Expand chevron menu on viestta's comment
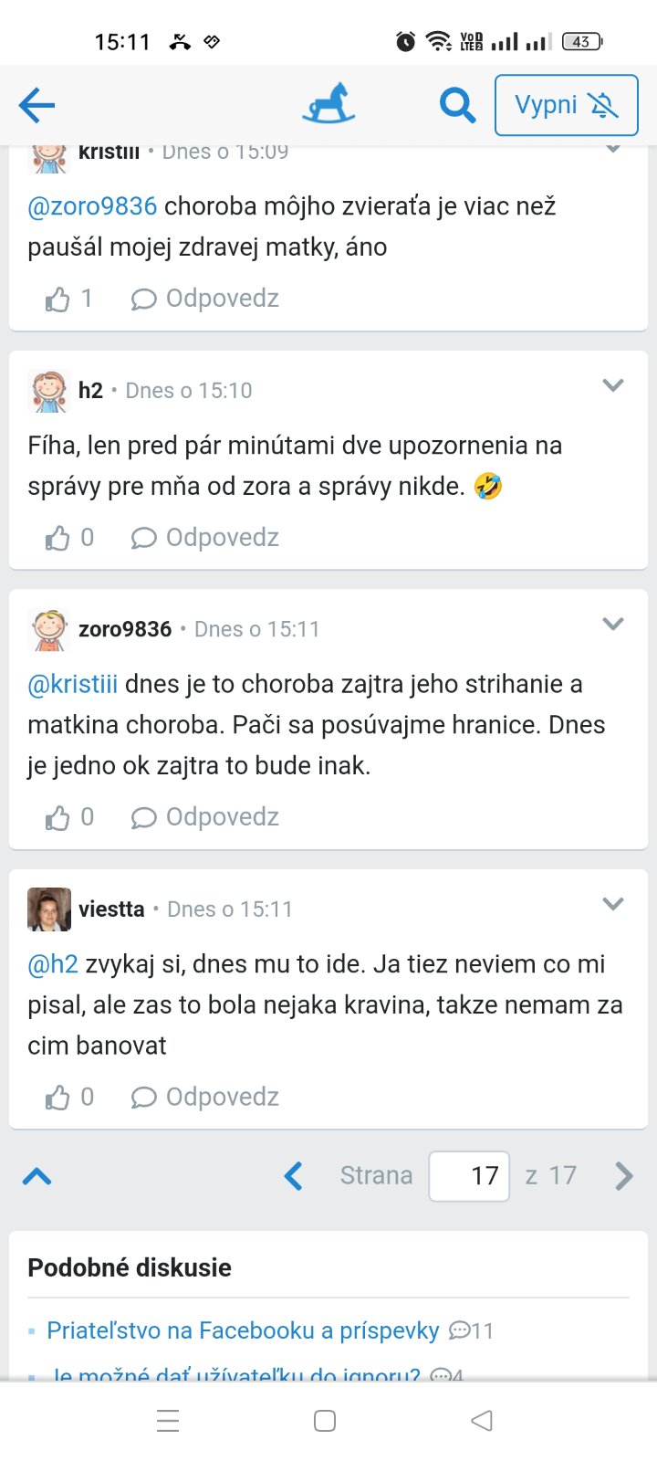This screenshot has width=657, height=1461. tap(613, 904)
